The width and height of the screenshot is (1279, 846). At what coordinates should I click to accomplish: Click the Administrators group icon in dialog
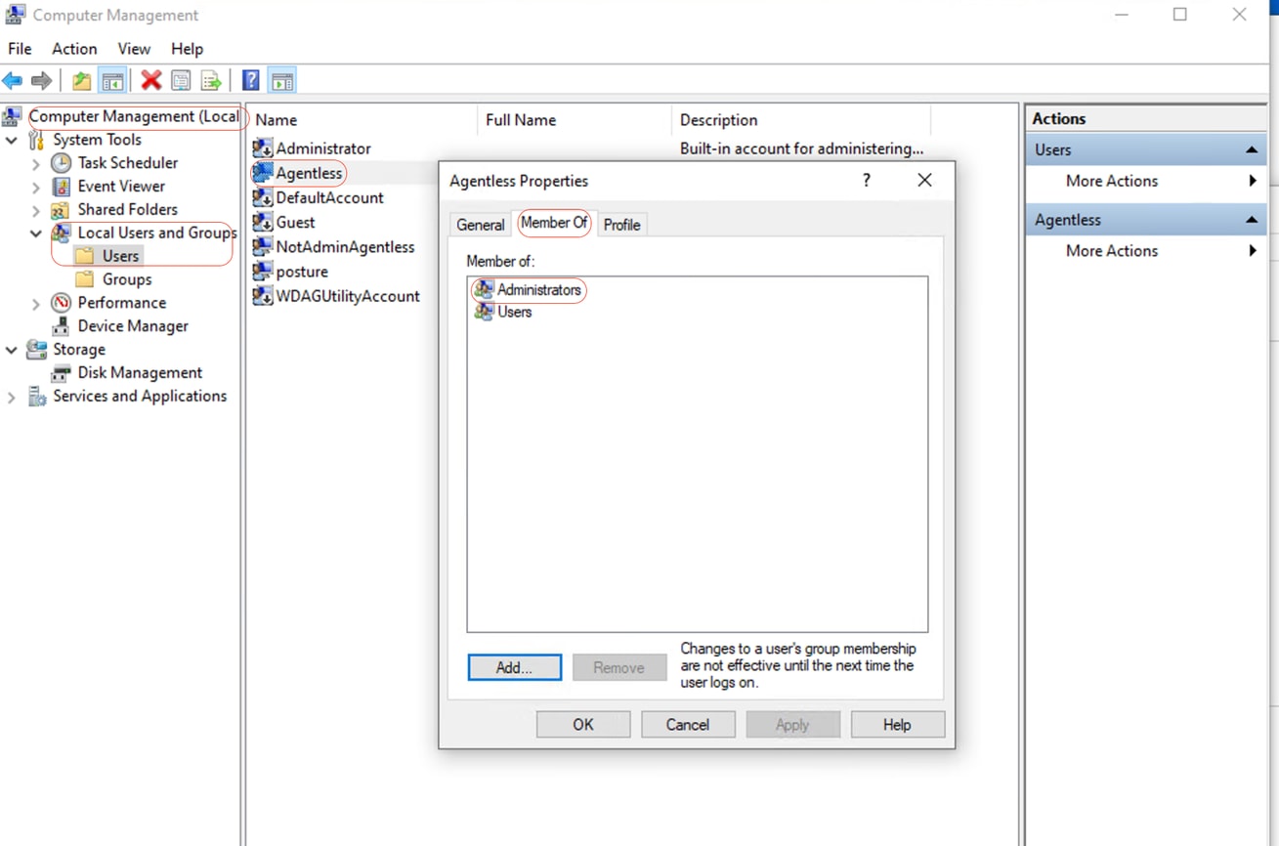coord(484,289)
